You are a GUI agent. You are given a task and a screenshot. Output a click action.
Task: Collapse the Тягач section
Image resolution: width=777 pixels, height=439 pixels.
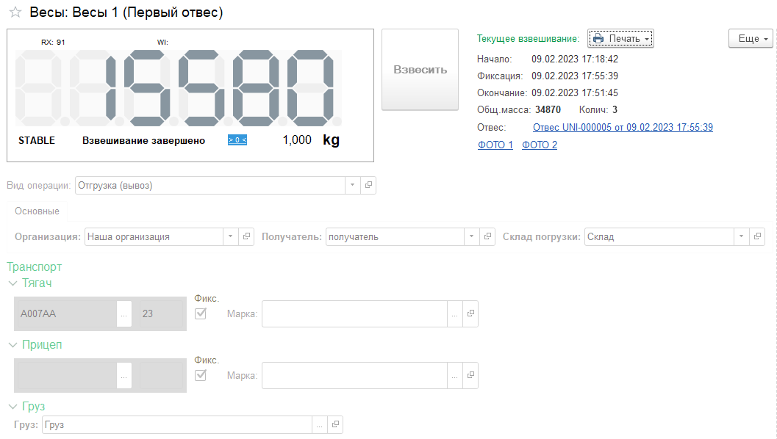click(x=12, y=283)
